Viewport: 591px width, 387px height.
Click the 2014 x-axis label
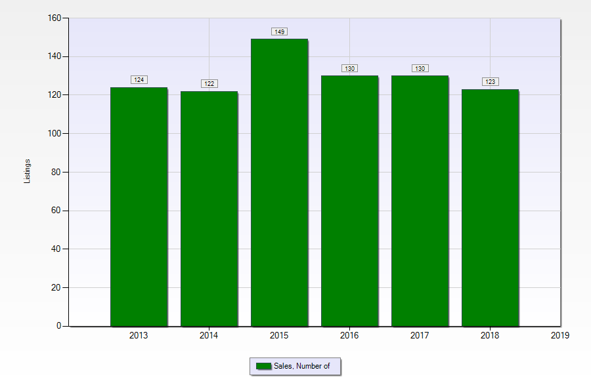(x=208, y=335)
